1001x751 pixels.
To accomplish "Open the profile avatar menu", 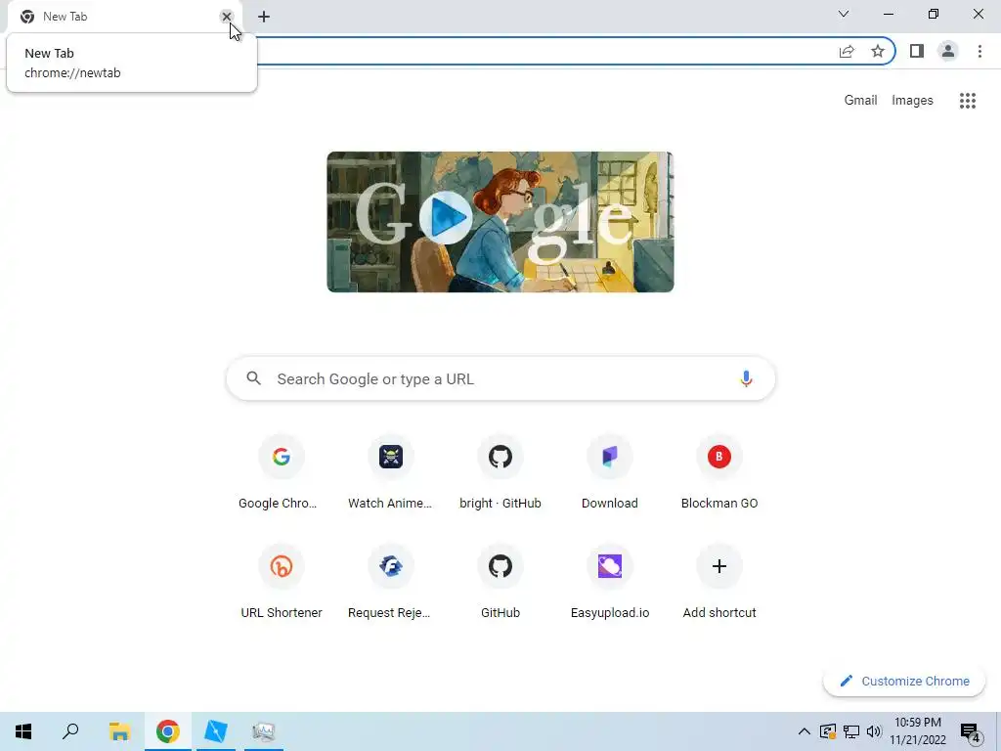I will (x=948, y=51).
